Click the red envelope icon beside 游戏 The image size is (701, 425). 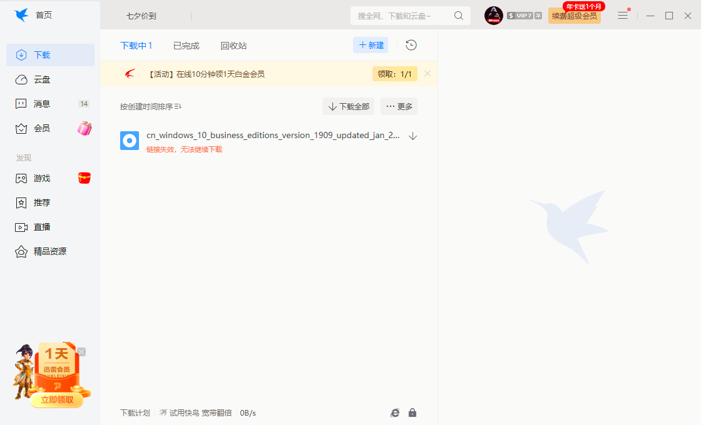pos(84,178)
